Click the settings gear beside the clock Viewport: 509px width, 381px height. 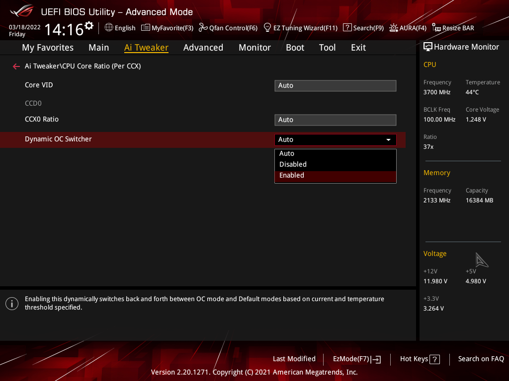click(89, 25)
